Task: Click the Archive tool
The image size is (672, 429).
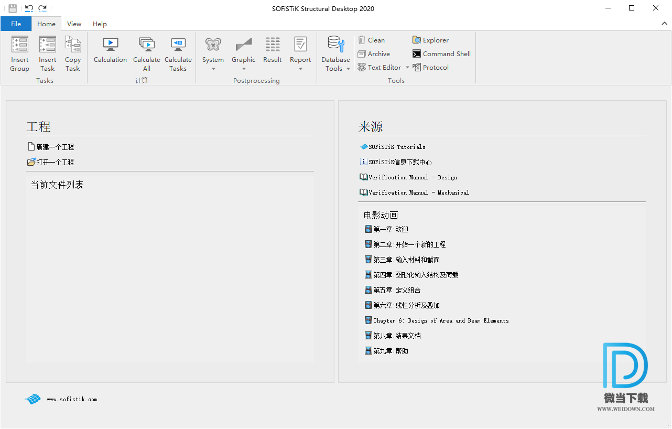Action: [374, 54]
